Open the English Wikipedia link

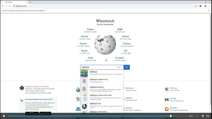[90, 29]
